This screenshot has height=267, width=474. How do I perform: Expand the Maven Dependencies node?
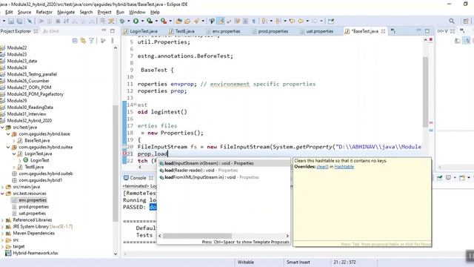2,234
